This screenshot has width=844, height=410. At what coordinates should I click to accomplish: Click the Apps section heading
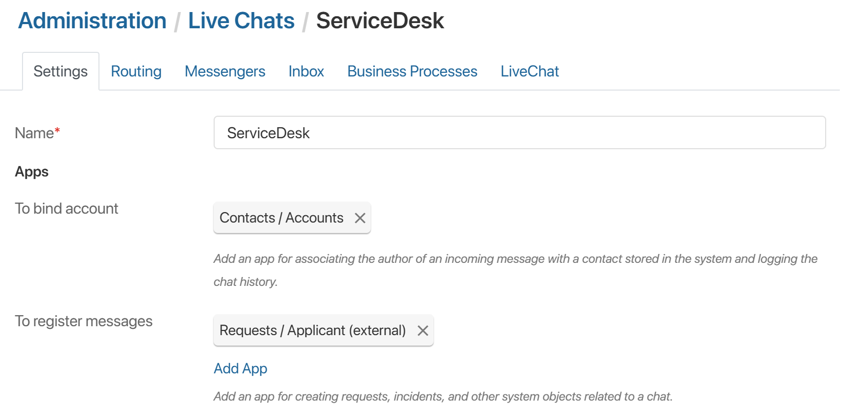pyautogui.click(x=32, y=172)
